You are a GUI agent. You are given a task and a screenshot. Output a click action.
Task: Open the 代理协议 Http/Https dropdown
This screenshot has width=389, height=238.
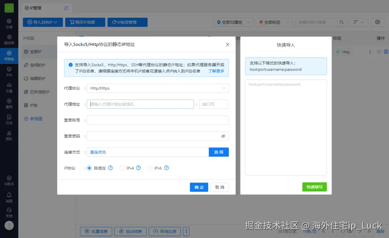[x=158, y=88]
